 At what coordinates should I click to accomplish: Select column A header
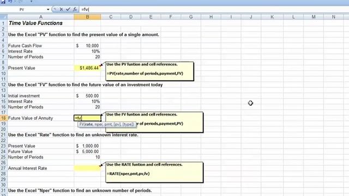(x=41, y=17)
